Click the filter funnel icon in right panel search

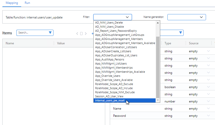coord(181,33)
